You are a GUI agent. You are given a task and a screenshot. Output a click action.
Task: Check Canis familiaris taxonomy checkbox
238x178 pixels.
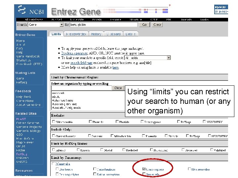(x=95, y=169)
